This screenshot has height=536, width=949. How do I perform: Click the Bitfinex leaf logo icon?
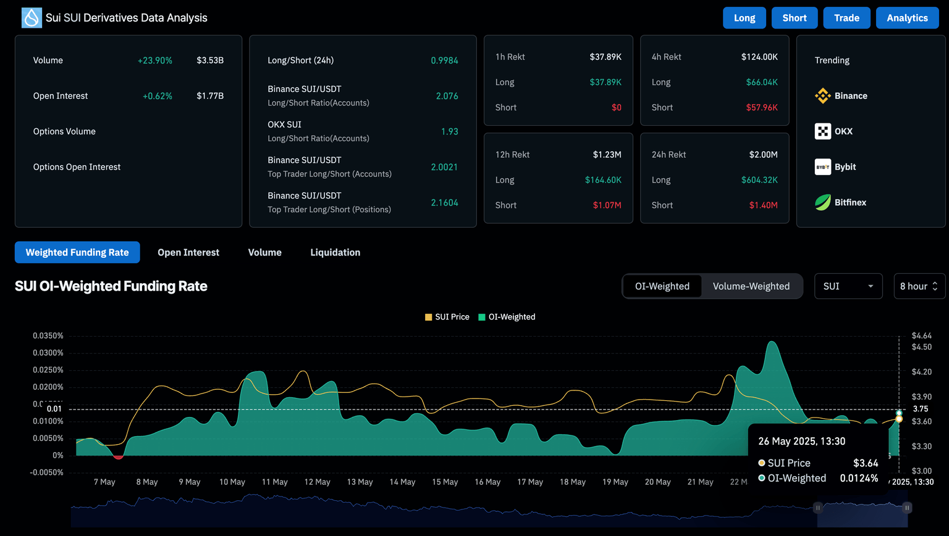coord(822,202)
